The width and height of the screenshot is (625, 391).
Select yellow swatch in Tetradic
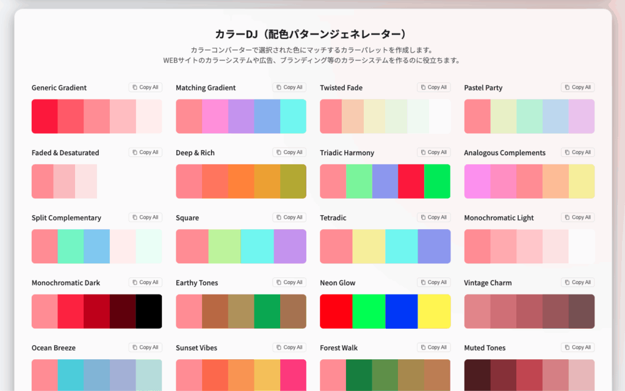click(369, 246)
